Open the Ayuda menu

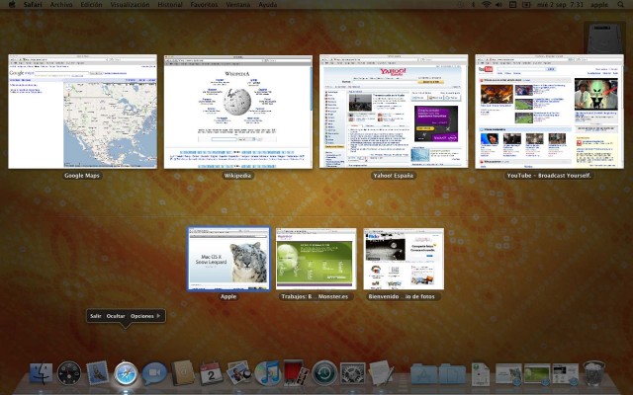268,4
